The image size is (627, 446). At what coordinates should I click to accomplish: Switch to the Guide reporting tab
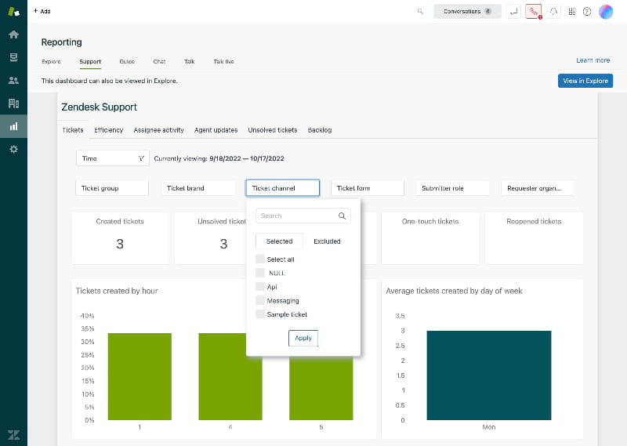pyautogui.click(x=127, y=61)
